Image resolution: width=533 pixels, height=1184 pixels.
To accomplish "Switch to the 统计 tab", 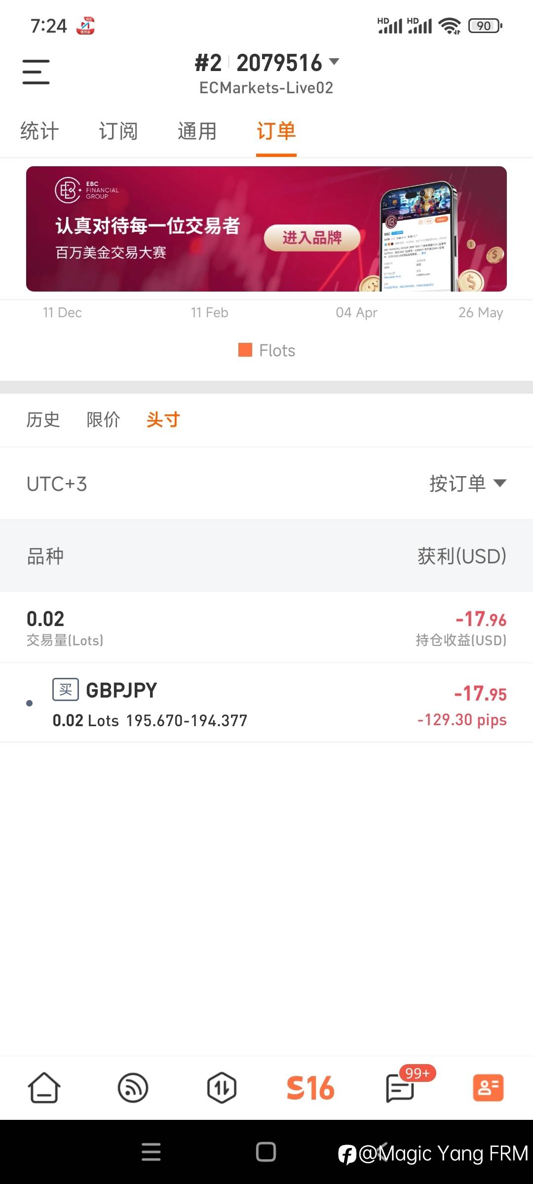I will click(39, 131).
